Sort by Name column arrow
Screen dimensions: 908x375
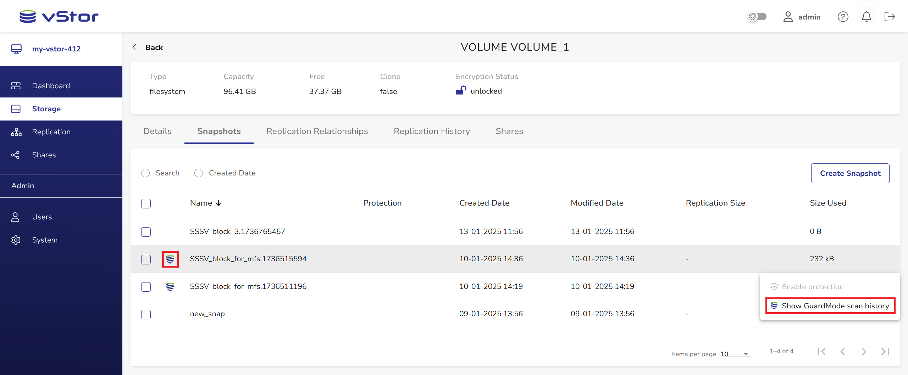[218, 203]
